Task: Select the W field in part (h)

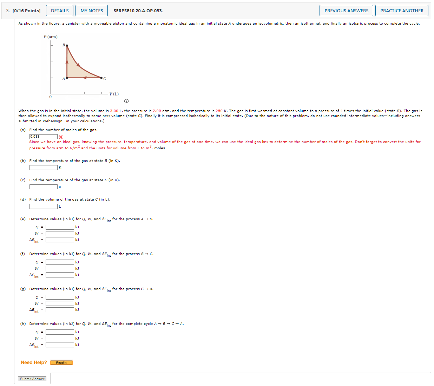Action: pyautogui.click(x=59, y=338)
